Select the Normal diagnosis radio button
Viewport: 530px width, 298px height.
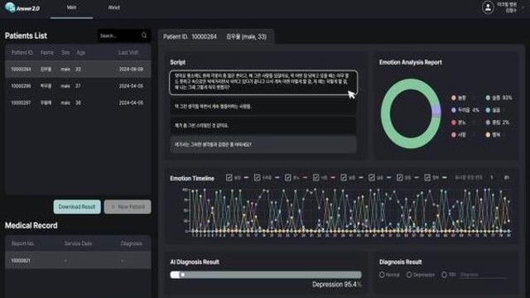382,275
